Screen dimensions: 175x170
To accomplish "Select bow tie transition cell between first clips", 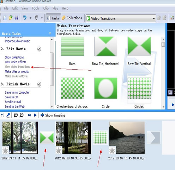I will click(x=47, y=138).
